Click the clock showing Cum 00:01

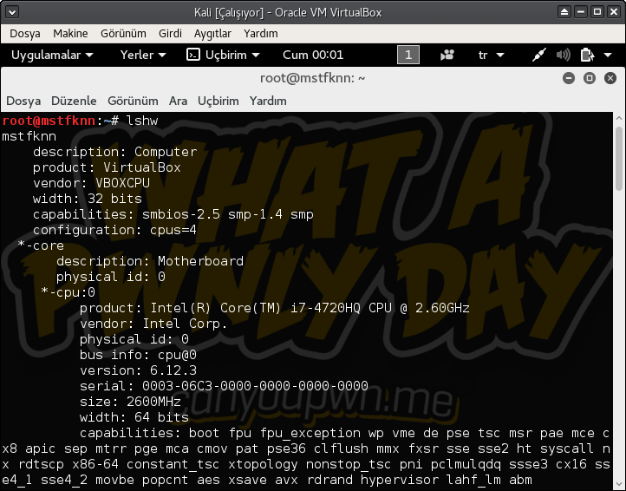point(313,55)
